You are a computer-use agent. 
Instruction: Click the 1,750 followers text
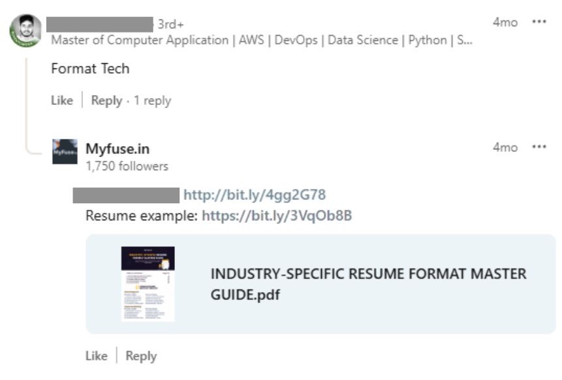(127, 166)
